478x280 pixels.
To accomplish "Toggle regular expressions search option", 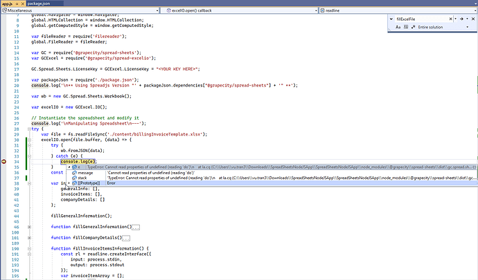I will click(414, 27).
